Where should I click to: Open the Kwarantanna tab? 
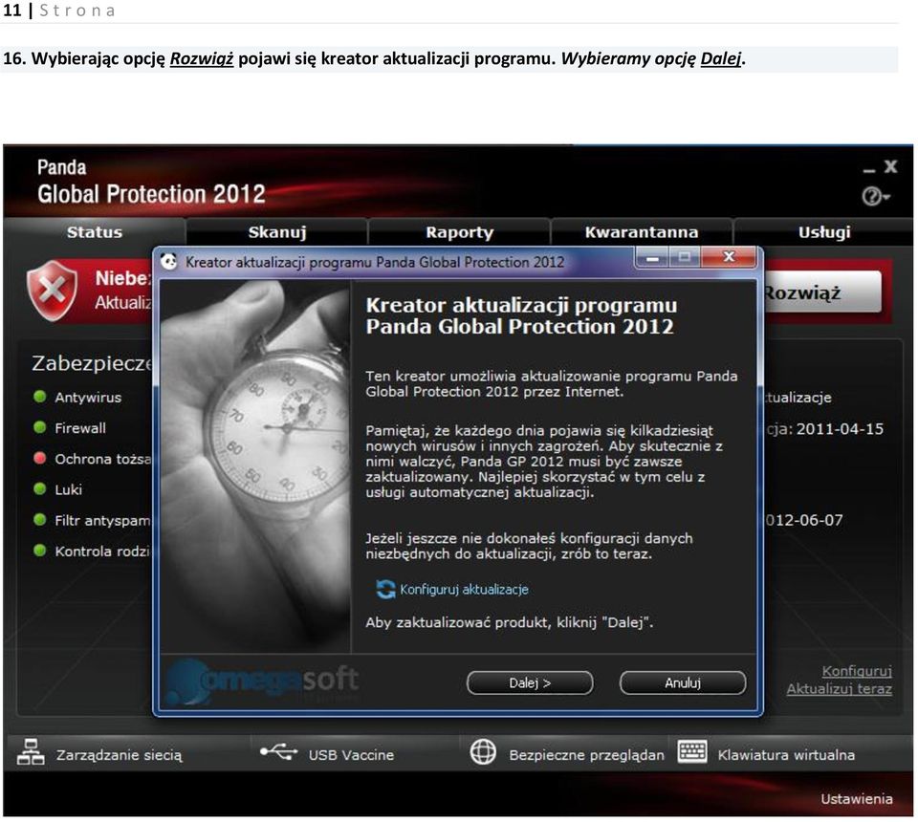pyautogui.click(x=641, y=232)
